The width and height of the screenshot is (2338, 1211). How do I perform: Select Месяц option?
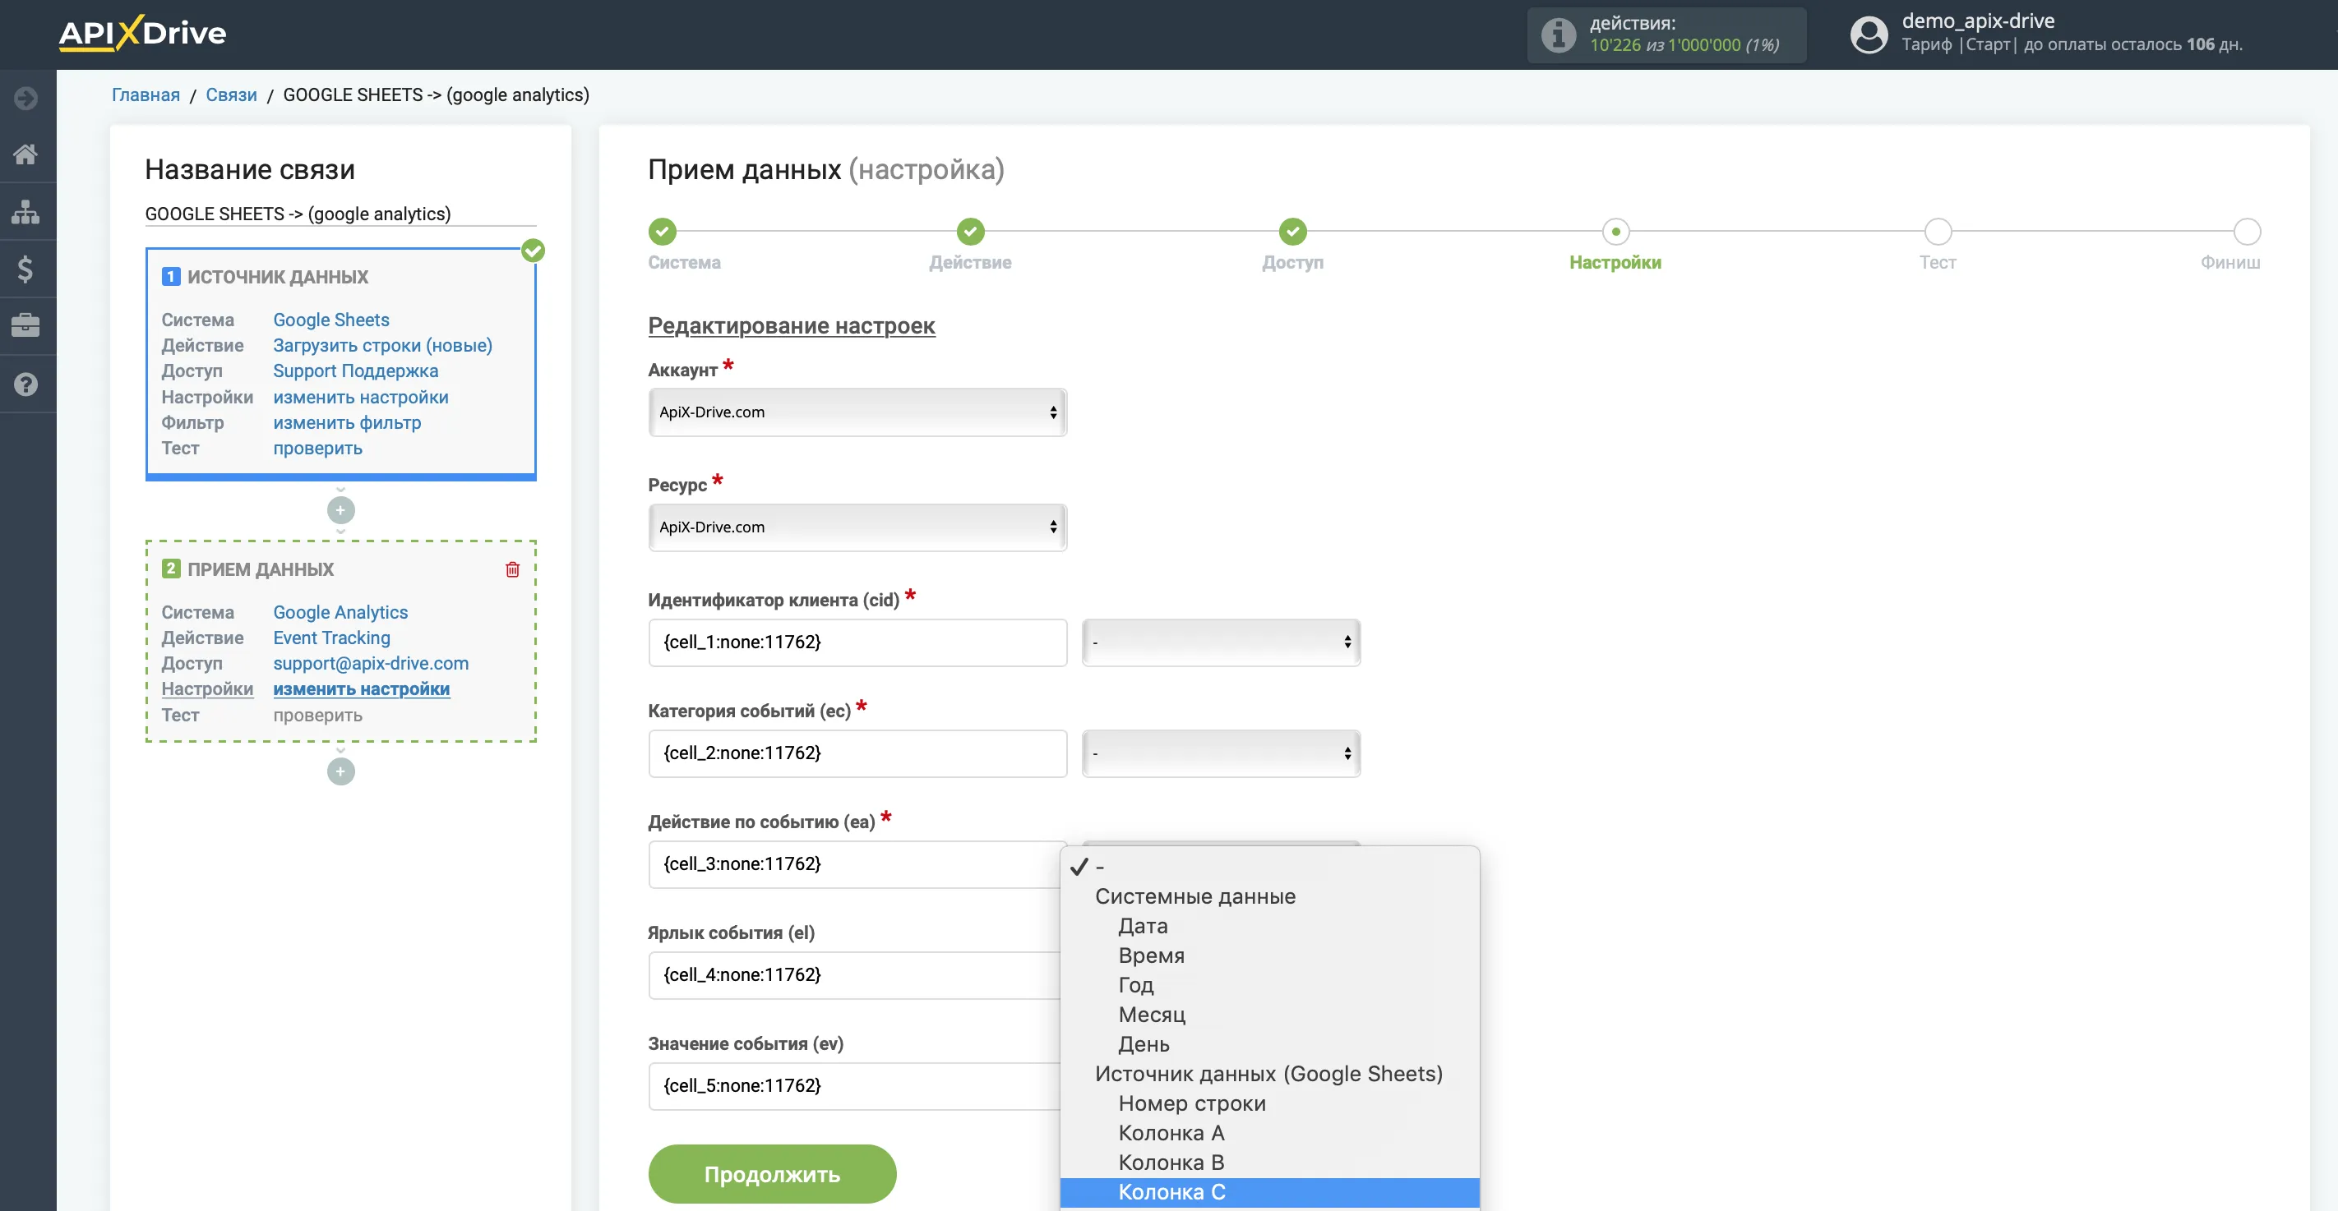tap(1270, 1014)
